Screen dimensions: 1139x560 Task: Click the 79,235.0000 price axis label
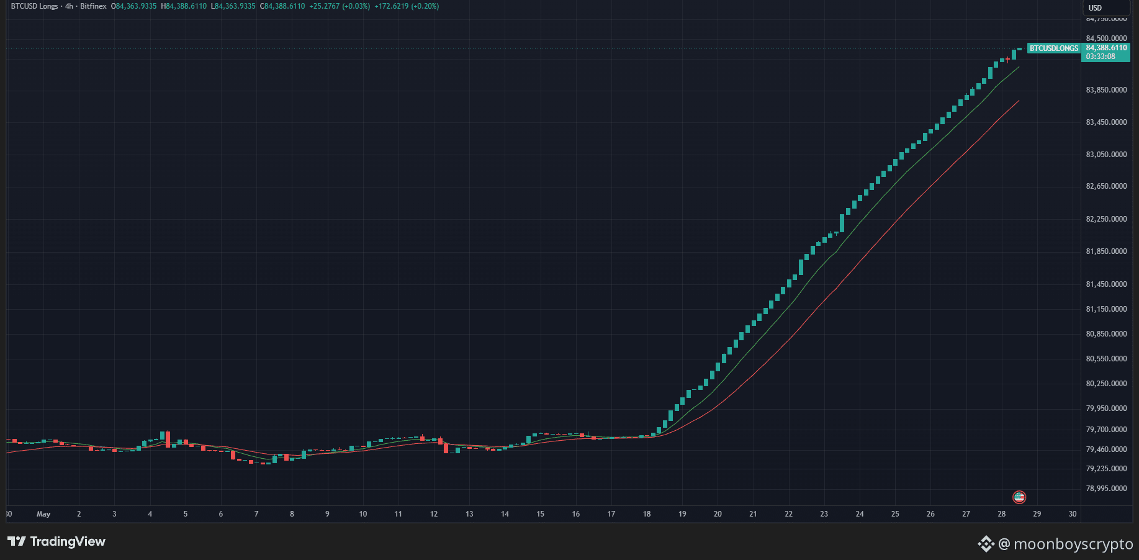1107,469
